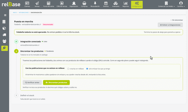Click the step 3 circle marker
The image size is (188, 112).
[x=16, y=95]
